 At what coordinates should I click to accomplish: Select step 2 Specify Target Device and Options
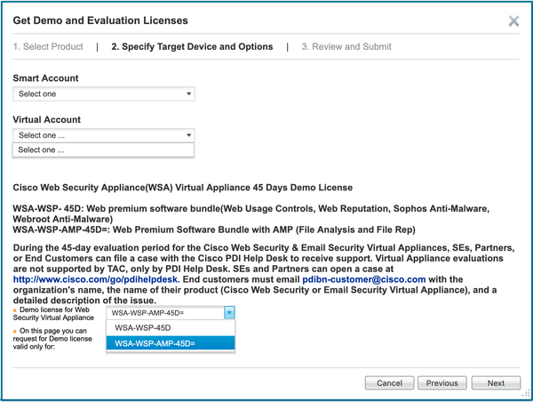pos(192,46)
